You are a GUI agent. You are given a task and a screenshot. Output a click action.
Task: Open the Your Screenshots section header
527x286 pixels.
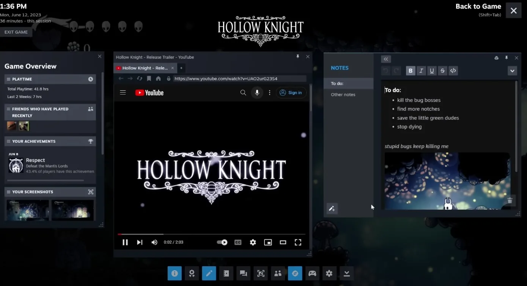tap(50, 192)
